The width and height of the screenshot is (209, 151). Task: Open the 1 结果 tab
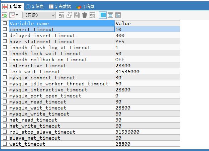[x=12, y=6]
